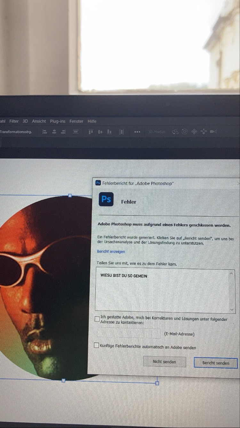Click the error description text box
The width and height of the screenshot is (240, 428).
click(165, 291)
